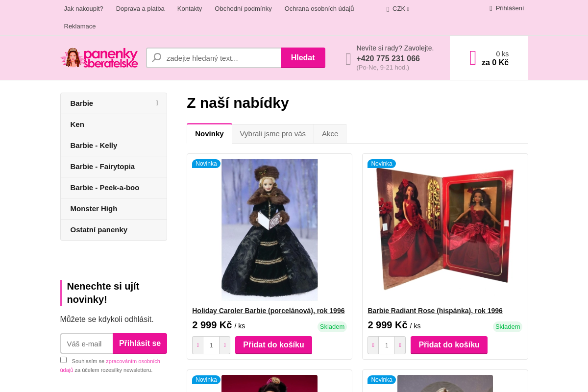Decrease quantity for Holiday Caroler Barbie
The width and height of the screenshot is (588, 392).
pyautogui.click(x=198, y=345)
